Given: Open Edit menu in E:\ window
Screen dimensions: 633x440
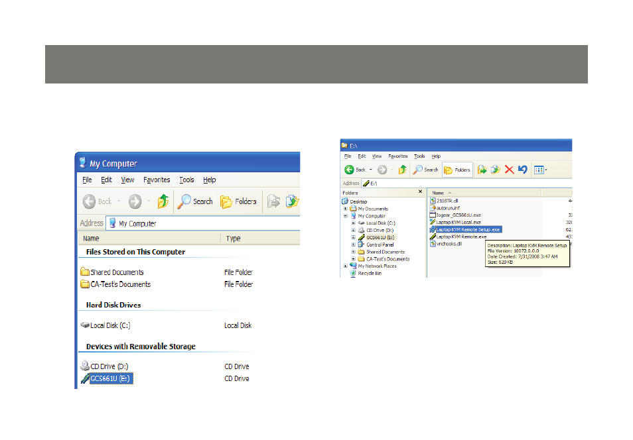Looking at the screenshot, I should [362, 156].
